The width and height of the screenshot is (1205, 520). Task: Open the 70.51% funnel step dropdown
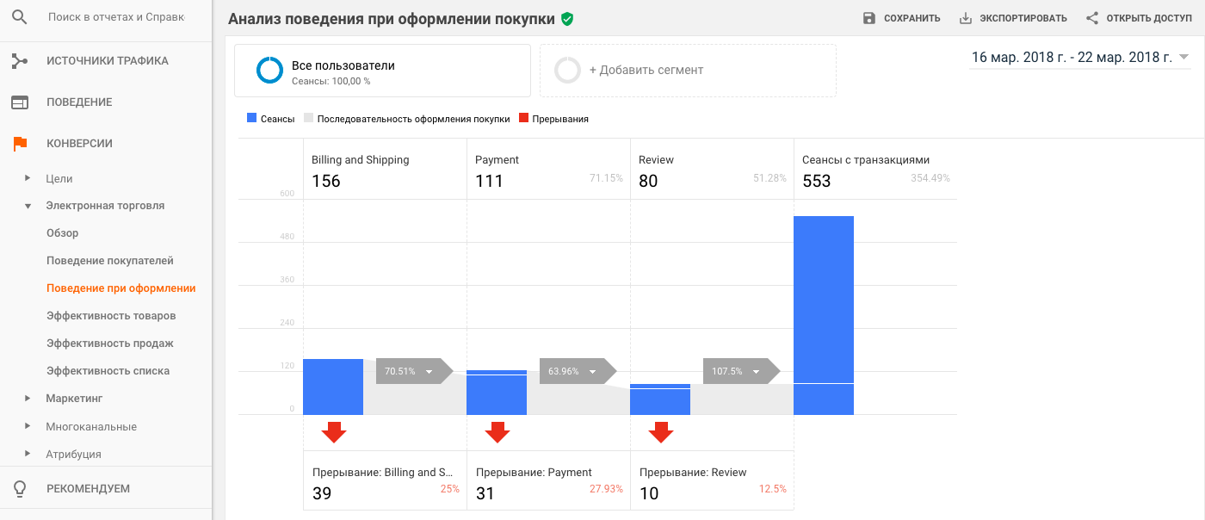coord(429,372)
